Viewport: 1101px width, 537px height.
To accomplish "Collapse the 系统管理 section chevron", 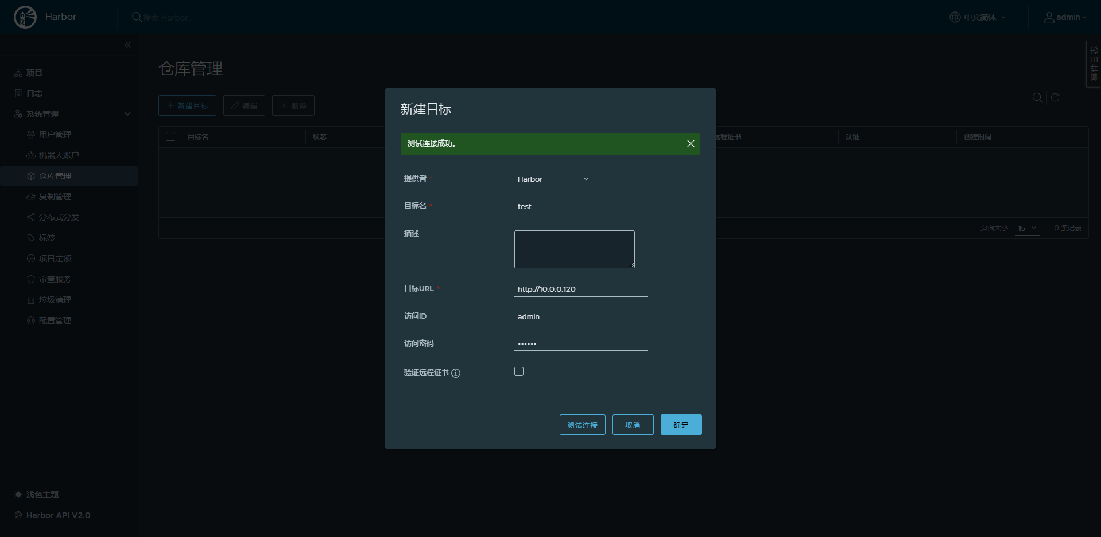I will pos(127,114).
